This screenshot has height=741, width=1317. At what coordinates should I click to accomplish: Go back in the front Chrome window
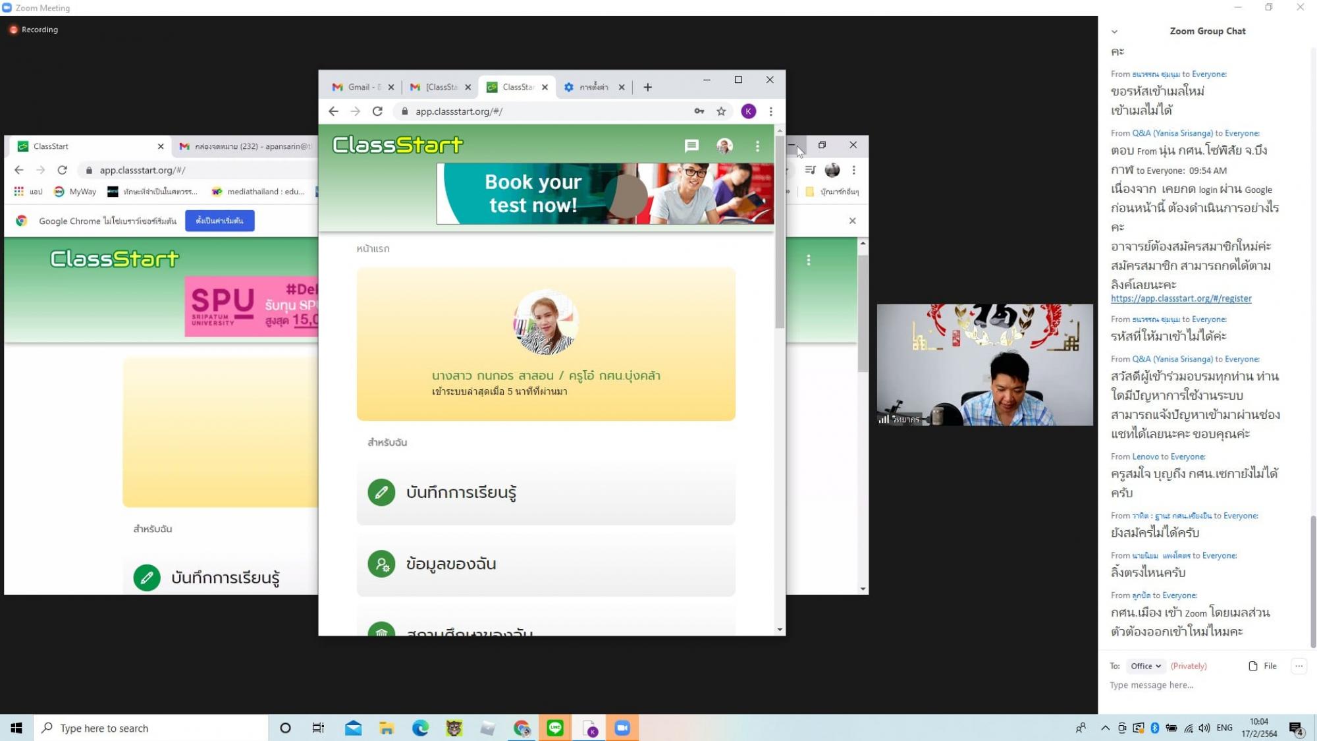[x=333, y=111]
